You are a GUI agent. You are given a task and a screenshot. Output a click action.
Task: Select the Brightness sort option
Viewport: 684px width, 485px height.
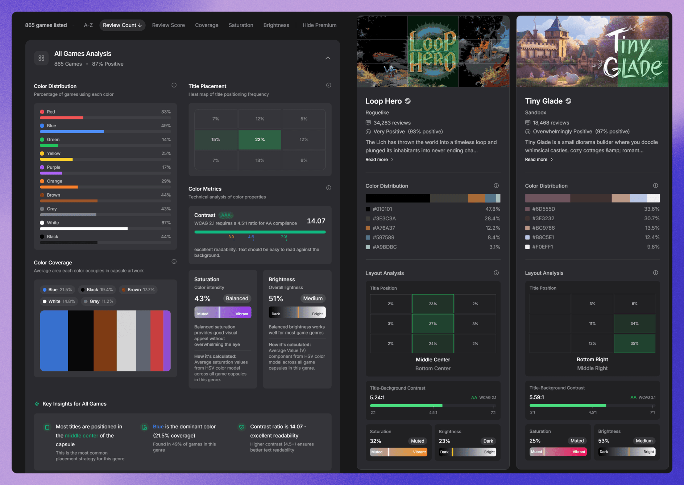point(276,25)
